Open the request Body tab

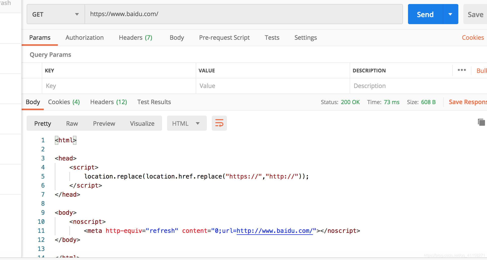tap(177, 37)
